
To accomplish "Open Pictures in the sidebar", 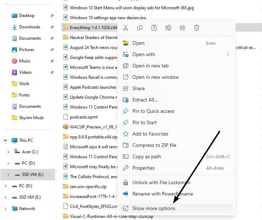I will tap(27, 50).
